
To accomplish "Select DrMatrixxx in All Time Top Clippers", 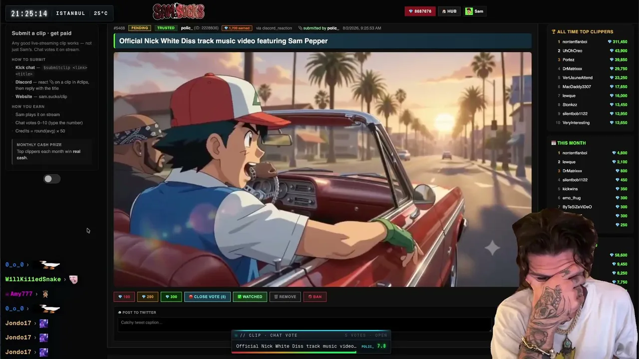I will (x=572, y=69).
